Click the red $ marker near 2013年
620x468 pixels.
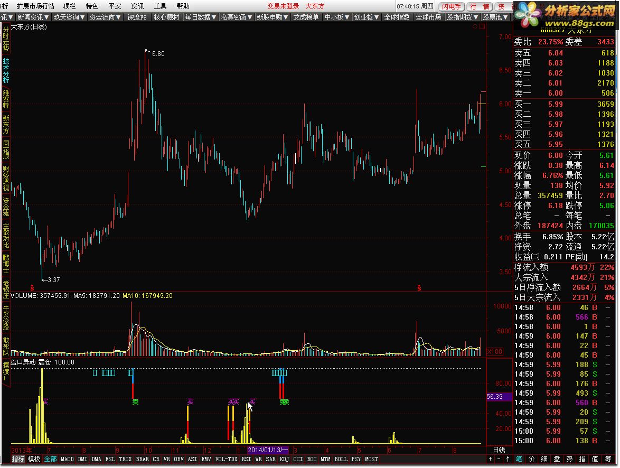32,288
